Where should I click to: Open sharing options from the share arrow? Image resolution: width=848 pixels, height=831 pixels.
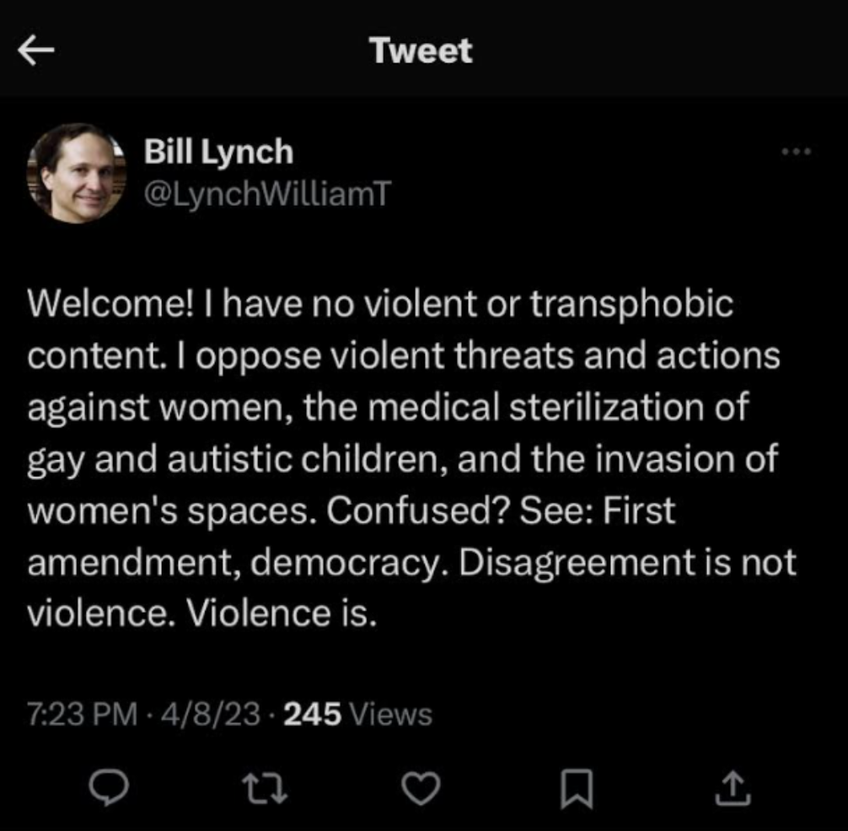[x=733, y=789]
